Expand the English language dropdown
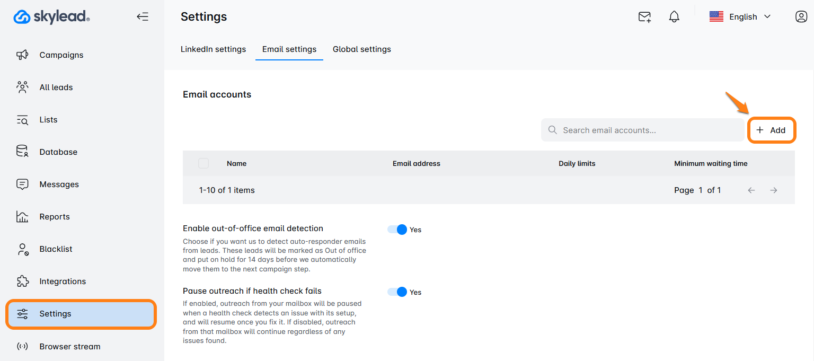 tap(740, 17)
